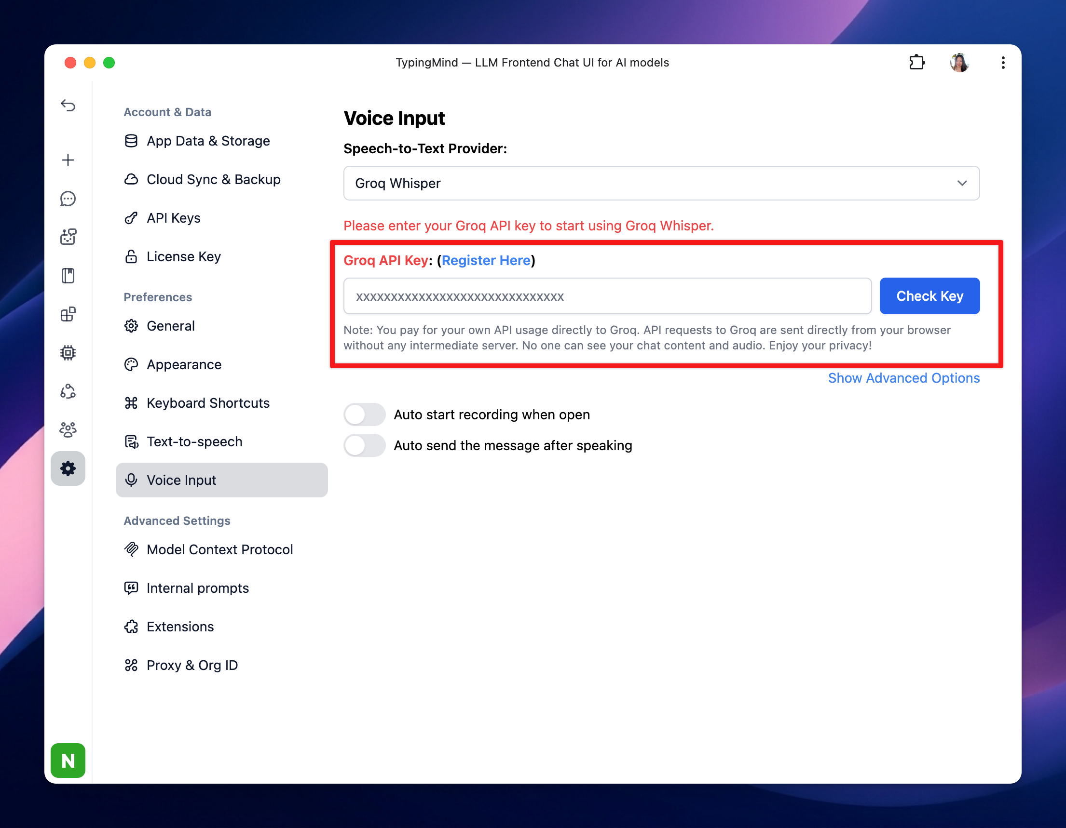Expand Show Advanced Options
Image resolution: width=1066 pixels, height=828 pixels.
904,378
